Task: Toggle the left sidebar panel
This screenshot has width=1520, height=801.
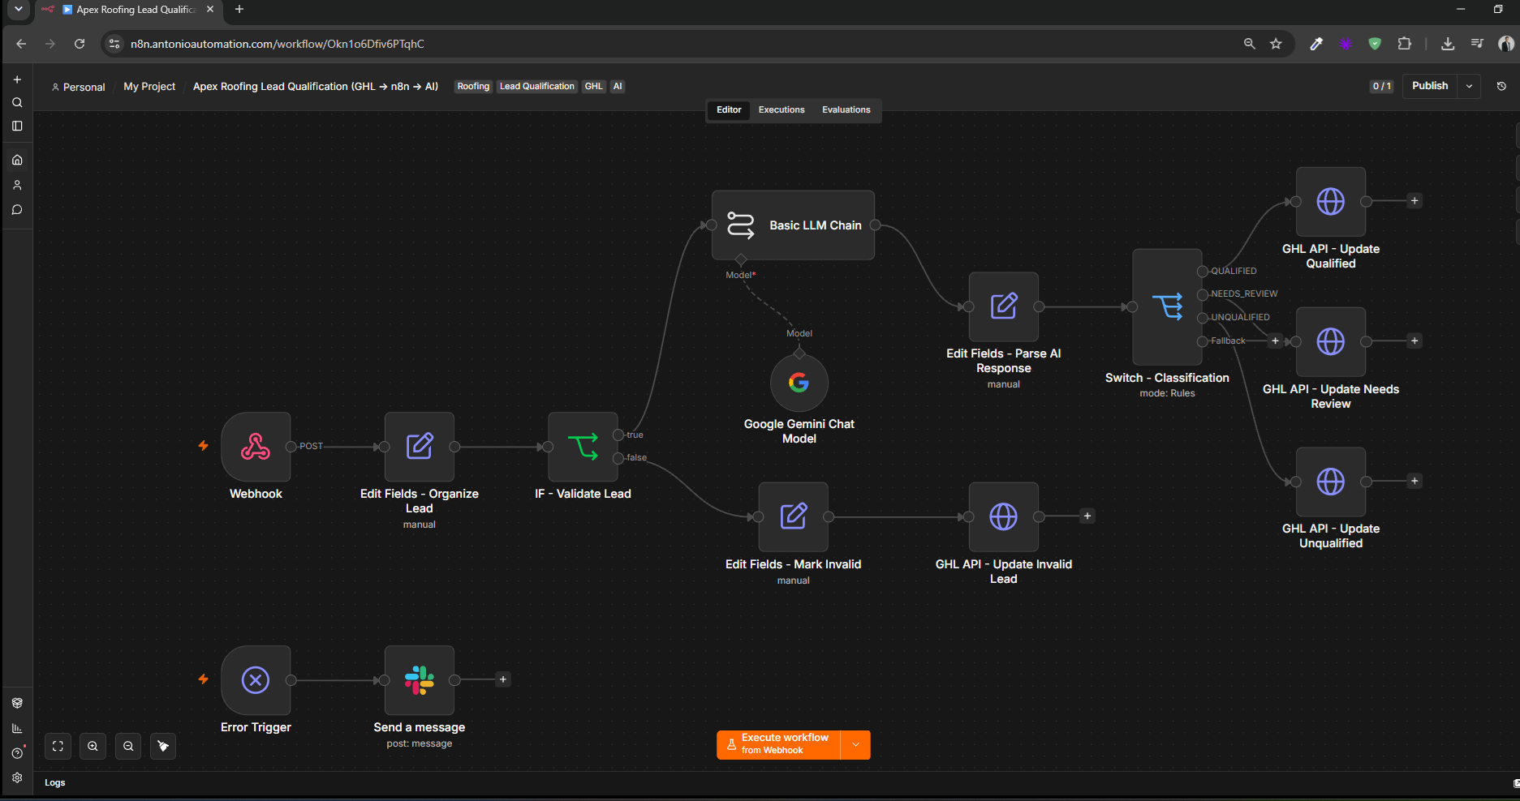Action: [17, 126]
